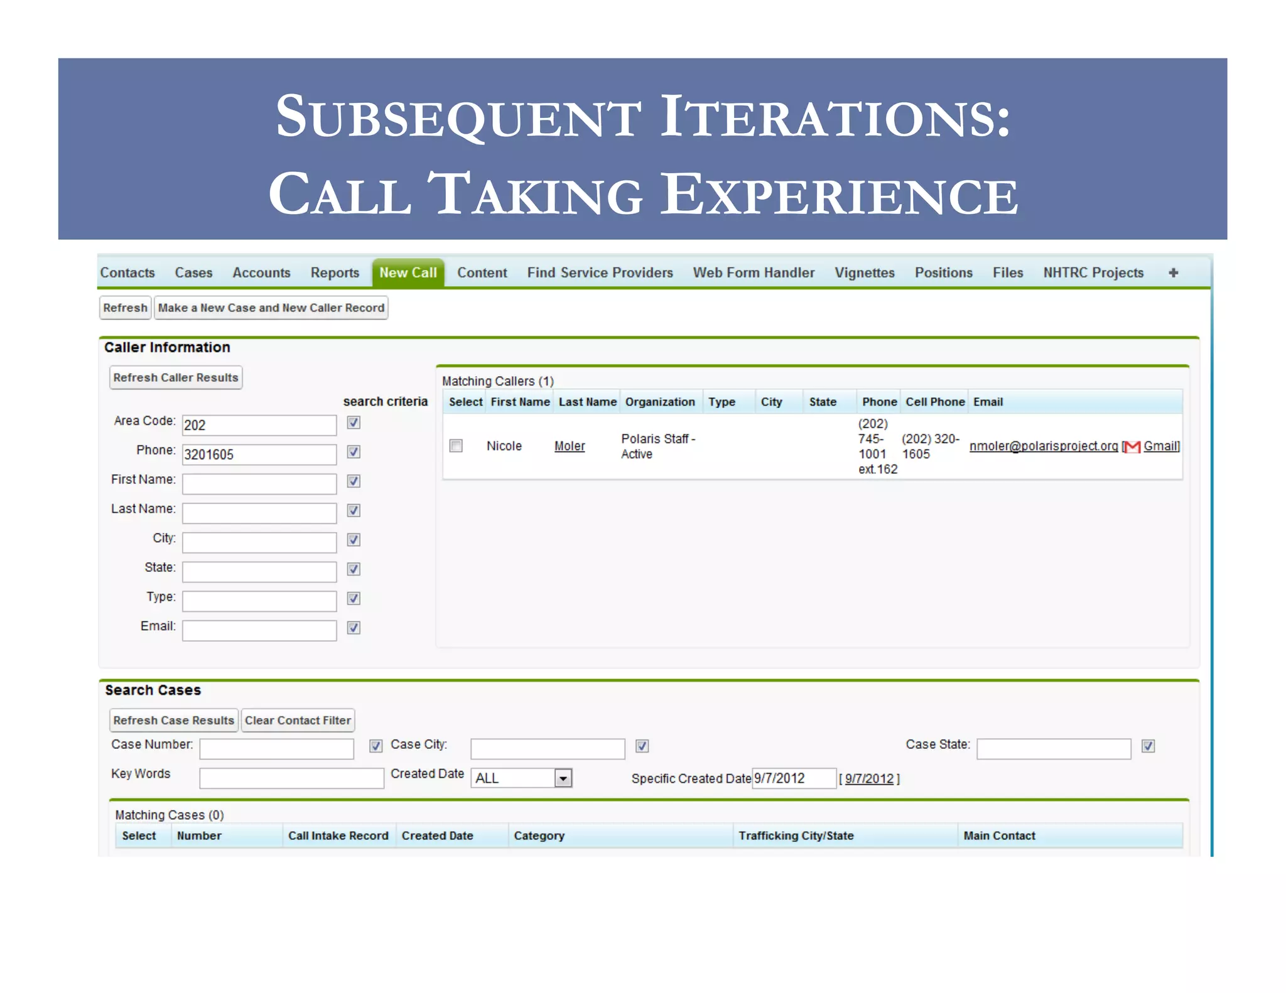Screen dimensions: 1286x993
Task: Click the Case City input field
Action: (x=548, y=749)
